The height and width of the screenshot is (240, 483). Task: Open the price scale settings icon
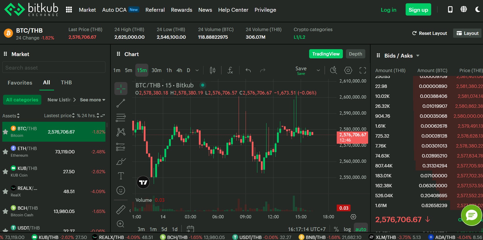(x=353, y=217)
